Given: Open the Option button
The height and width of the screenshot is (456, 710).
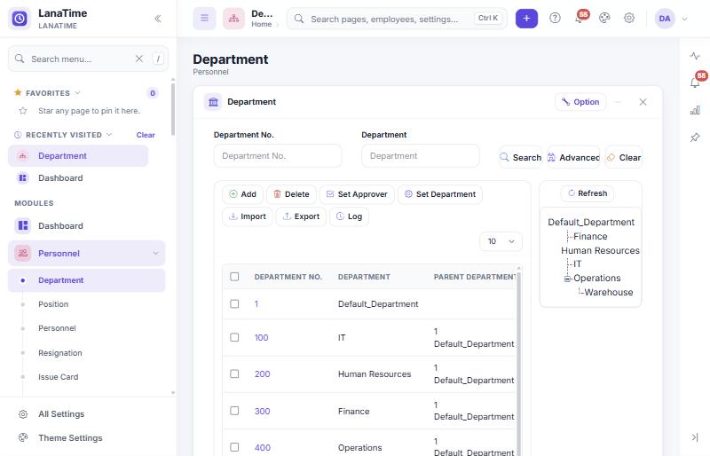Looking at the screenshot, I should tap(580, 102).
